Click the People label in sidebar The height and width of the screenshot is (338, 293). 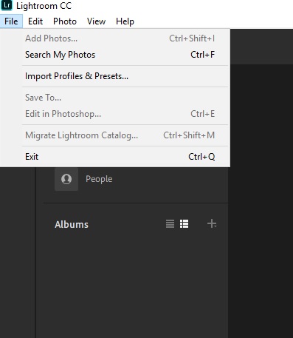point(99,179)
